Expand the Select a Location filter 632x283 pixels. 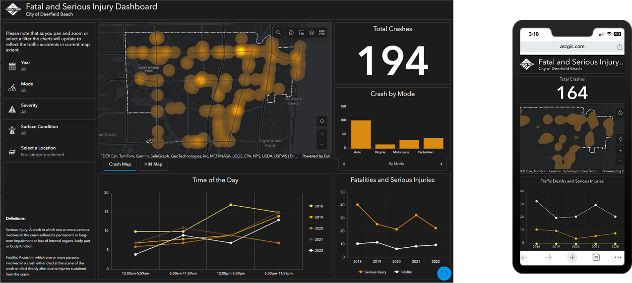[49, 151]
